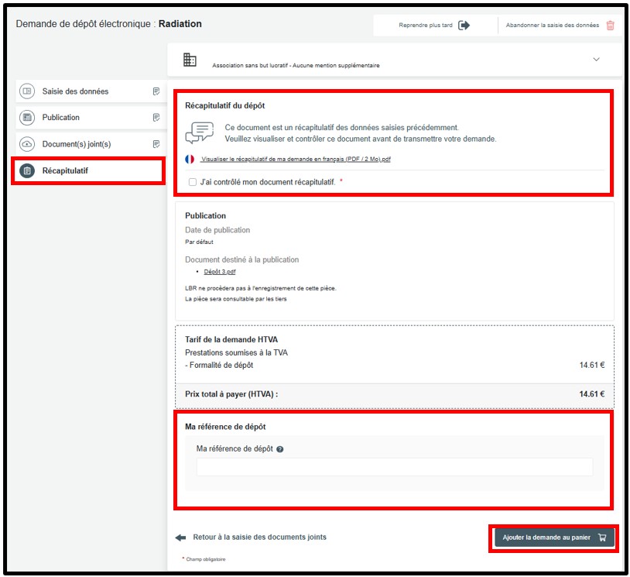Click the note icon on the Saisie des données row
Image resolution: width=630 pixels, height=577 pixels.
click(x=156, y=91)
